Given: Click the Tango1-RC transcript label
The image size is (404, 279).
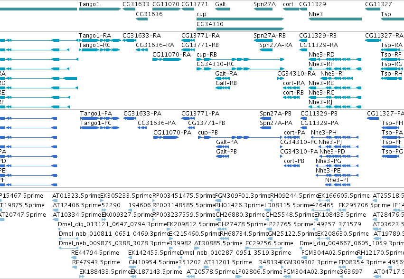Looking at the screenshot, I should click(x=94, y=45).
